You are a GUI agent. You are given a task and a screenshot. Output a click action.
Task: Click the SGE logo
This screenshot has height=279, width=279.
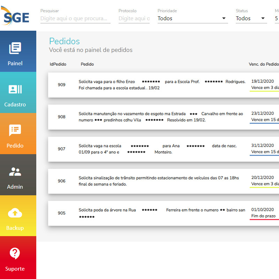[x=15, y=16]
